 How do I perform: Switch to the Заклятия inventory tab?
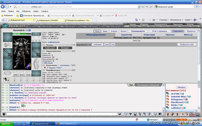point(126,35)
